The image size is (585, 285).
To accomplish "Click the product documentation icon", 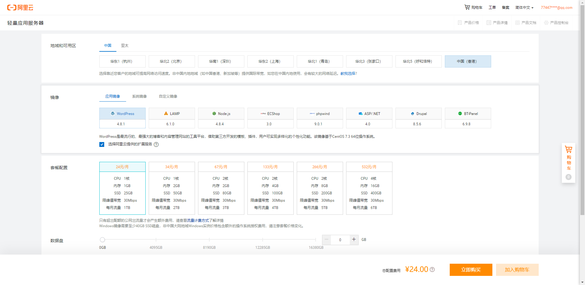I will [517, 23].
